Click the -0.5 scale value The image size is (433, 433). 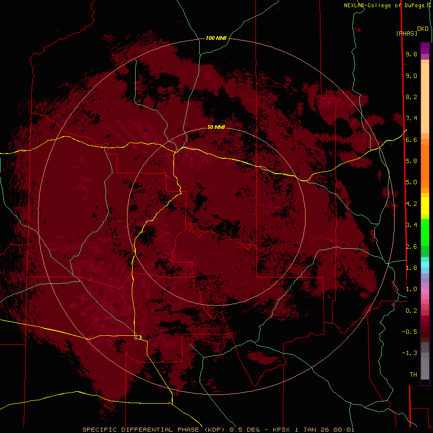409,331
